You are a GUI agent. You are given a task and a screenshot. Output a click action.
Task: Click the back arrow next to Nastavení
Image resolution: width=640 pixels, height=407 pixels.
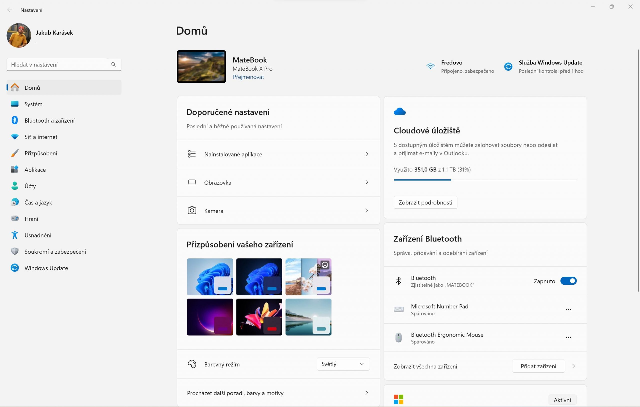click(10, 10)
